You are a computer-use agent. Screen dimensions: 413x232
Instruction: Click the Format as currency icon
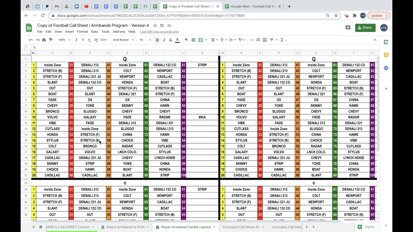(76, 40)
